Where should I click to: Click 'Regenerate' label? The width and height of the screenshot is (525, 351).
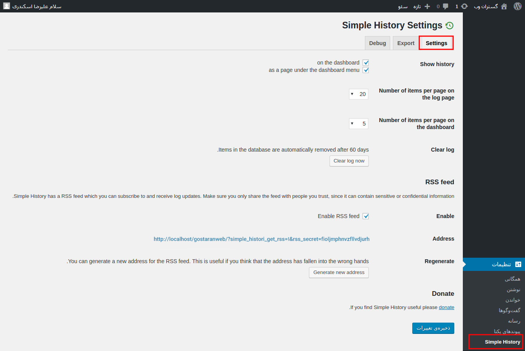(439, 261)
